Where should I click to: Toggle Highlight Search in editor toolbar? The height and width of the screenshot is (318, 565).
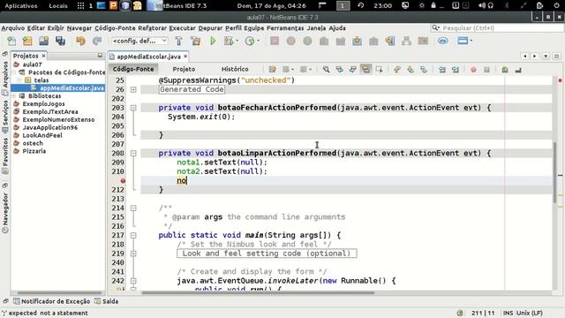[365, 69]
